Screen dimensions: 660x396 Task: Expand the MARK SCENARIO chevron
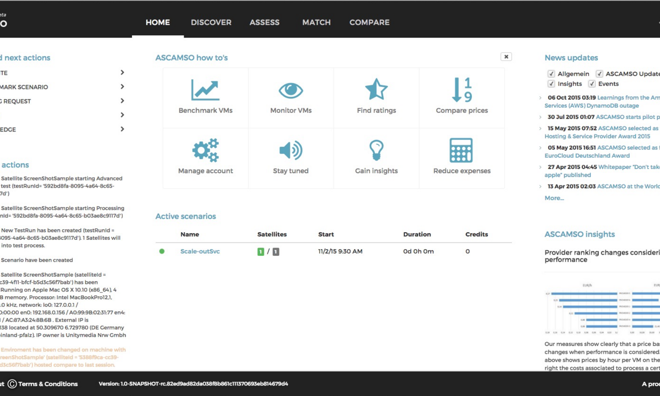(x=122, y=87)
